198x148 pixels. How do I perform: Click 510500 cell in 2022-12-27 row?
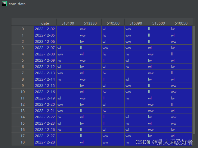point(113,136)
